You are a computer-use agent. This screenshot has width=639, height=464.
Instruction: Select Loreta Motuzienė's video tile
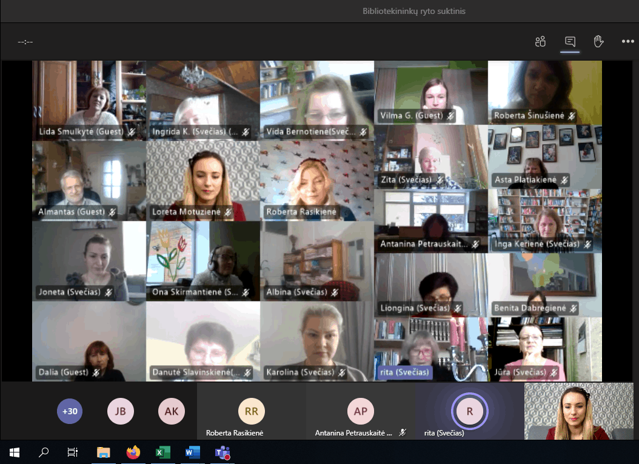(x=202, y=180)
